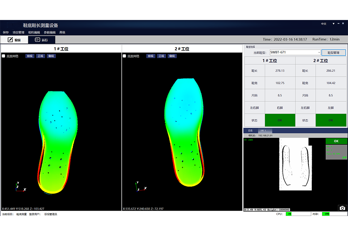
Task: Click the 清零 reset link in counter panel
Action: pos(344,158)
